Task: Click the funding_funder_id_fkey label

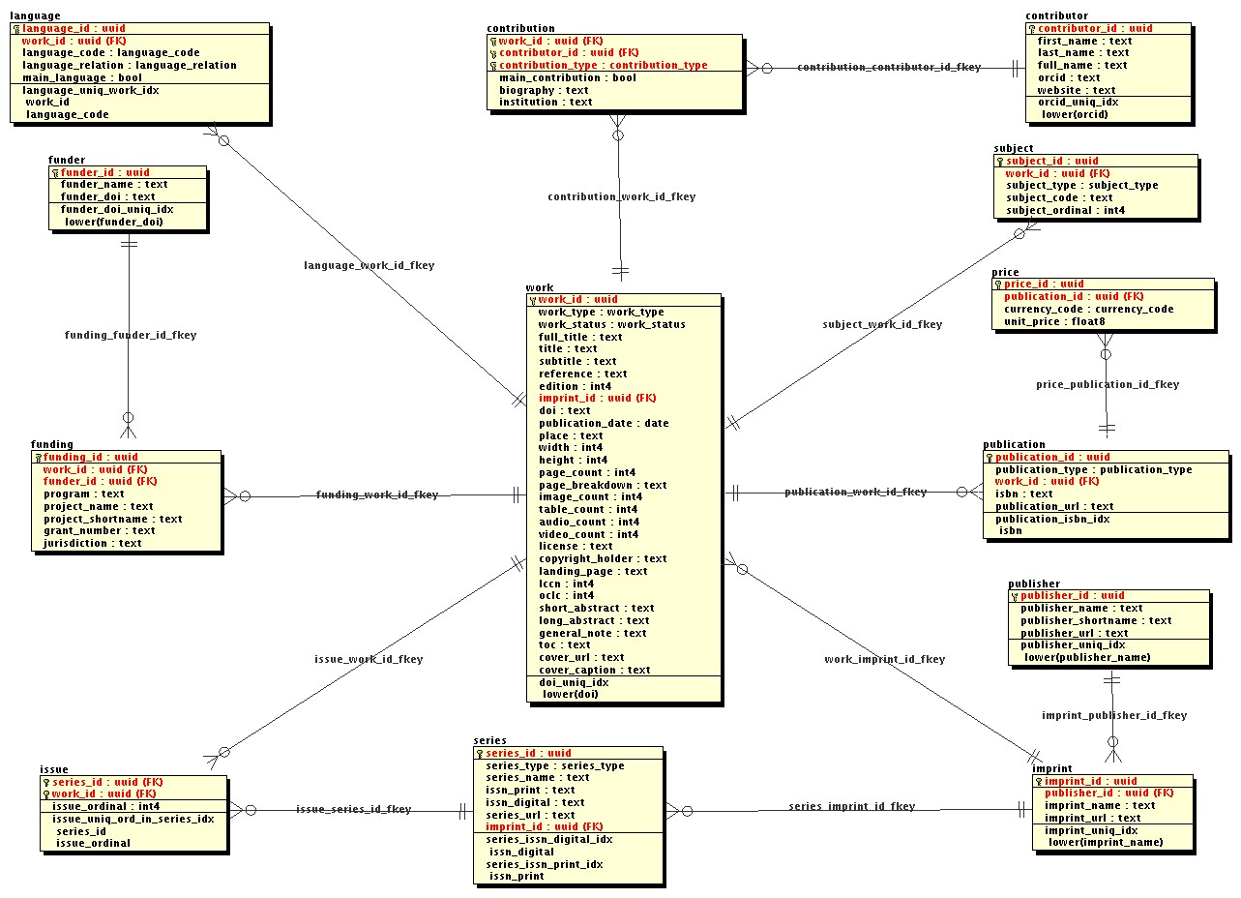Action: pyautogui.click(x=131, y=335)
